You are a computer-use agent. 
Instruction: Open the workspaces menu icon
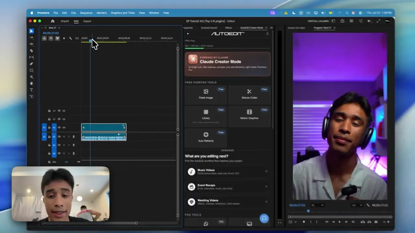pyautogui.click(x=333, y=21)
